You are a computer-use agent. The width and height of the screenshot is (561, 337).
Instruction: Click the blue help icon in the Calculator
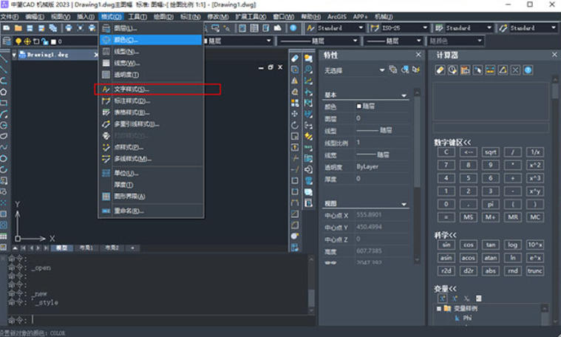[528, 70]
